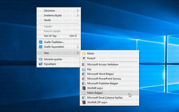The image size is (179, 112).
Task: Click the Microsoft PowerPoint Sunusu icon
Action: [84, 79]
